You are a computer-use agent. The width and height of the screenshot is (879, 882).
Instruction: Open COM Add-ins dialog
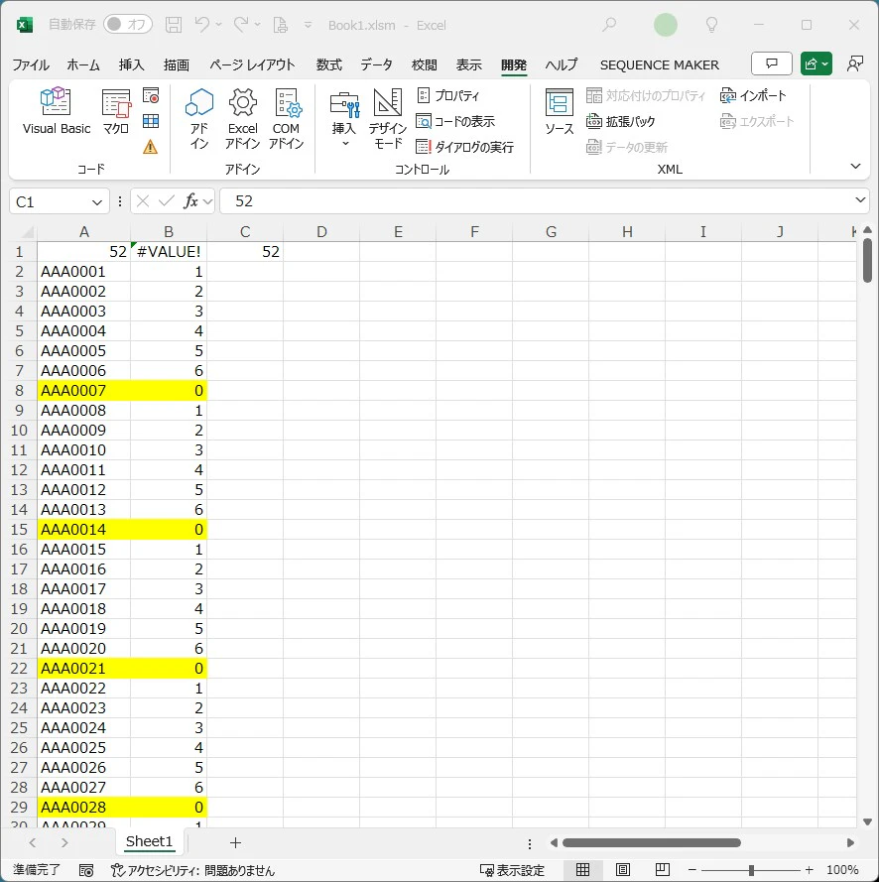pos(286,119)
